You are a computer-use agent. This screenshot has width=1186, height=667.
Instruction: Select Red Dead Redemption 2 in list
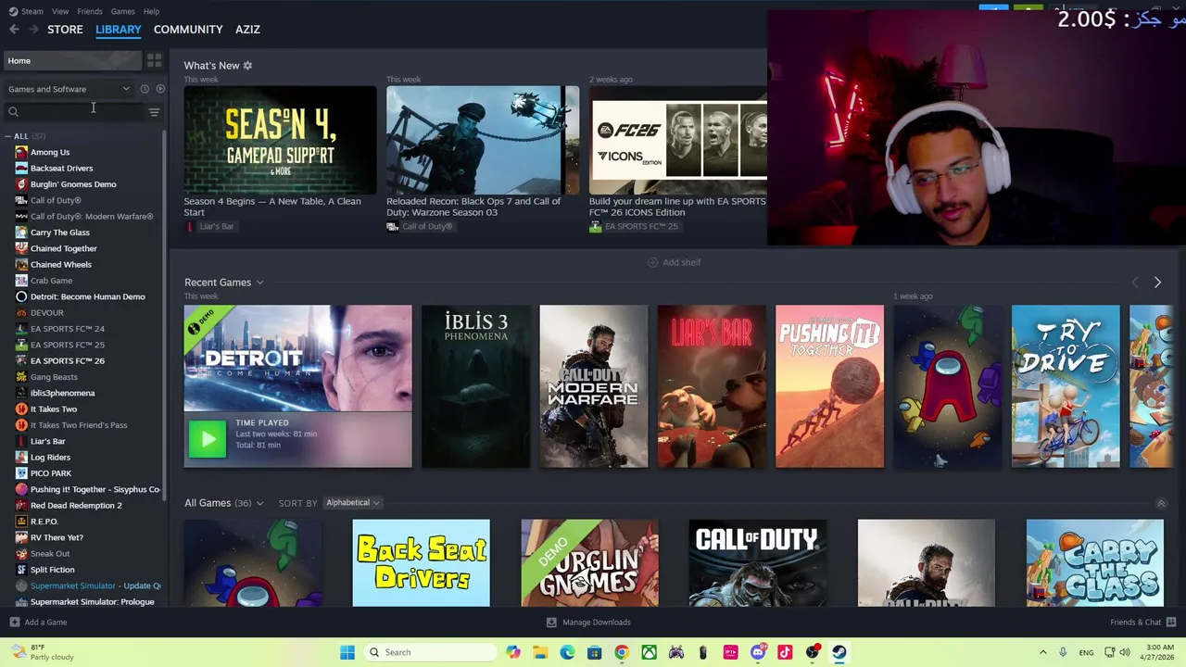76,506
